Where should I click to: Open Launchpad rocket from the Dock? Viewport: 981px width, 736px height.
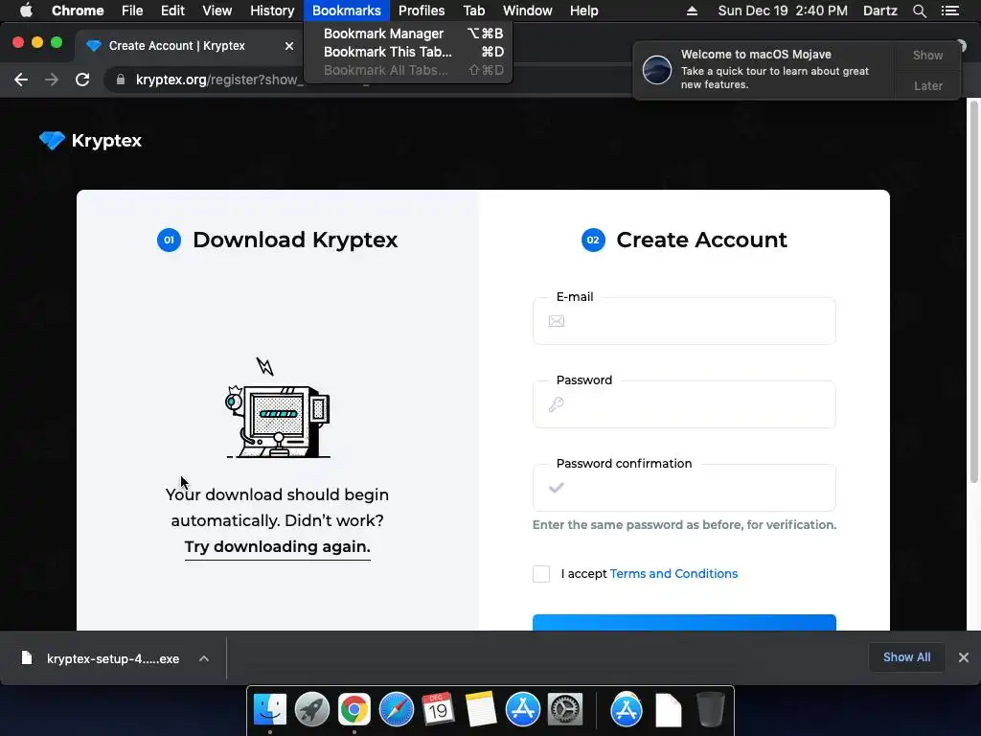coord(312,710)
